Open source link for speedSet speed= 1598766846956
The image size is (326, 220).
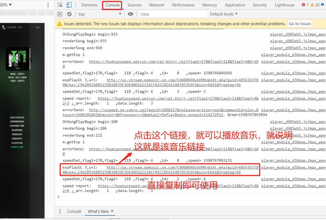pyautogui.click(x=293, y=73)
